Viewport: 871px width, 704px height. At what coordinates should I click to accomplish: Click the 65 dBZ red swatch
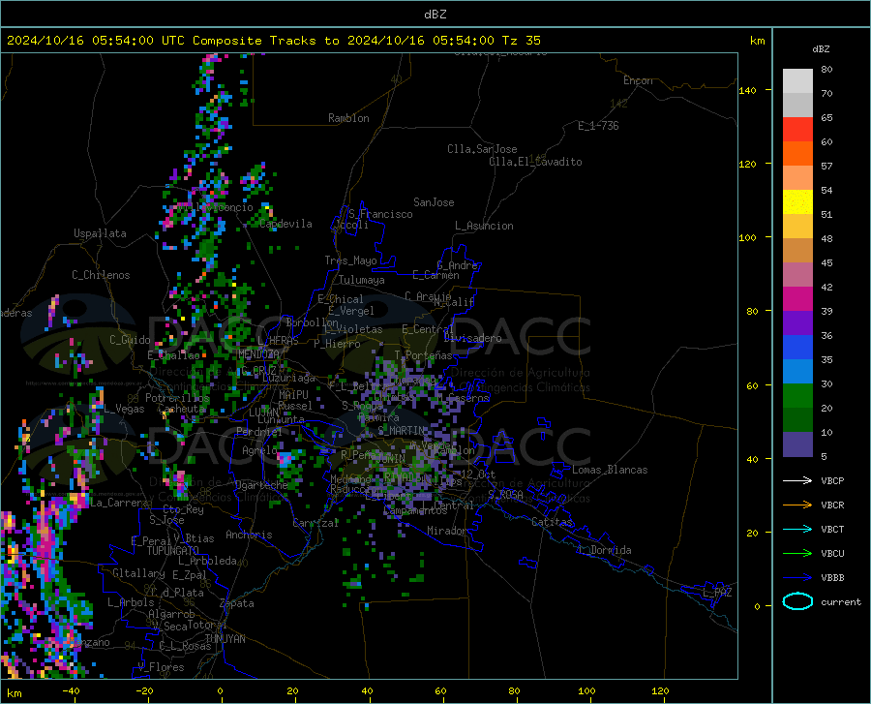797,130
